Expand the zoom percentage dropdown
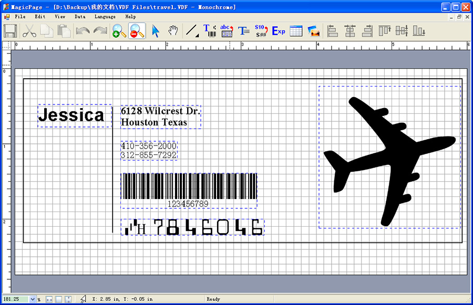 tap(33, 299)
